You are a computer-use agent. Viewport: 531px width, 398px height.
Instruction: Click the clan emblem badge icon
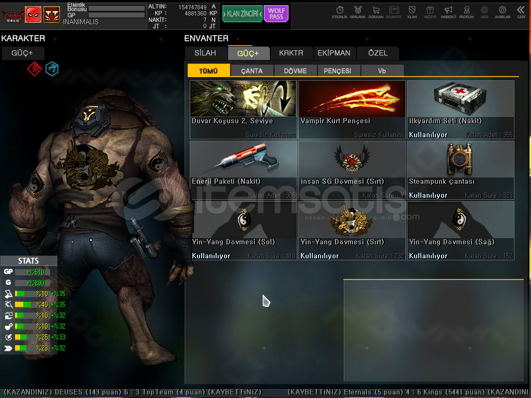point(52,14)
